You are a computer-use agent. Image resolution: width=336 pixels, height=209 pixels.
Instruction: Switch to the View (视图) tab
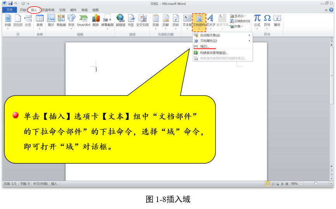click(x=95, y=10)
